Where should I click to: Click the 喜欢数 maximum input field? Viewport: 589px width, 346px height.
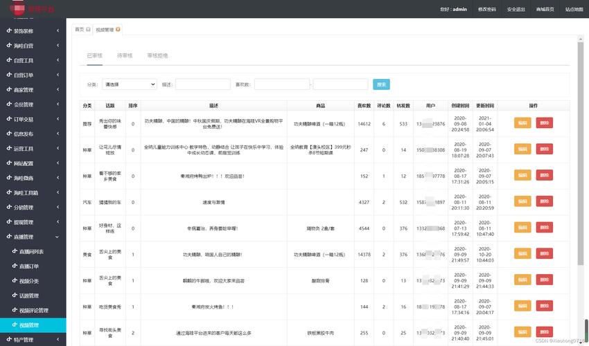(340, 84)
